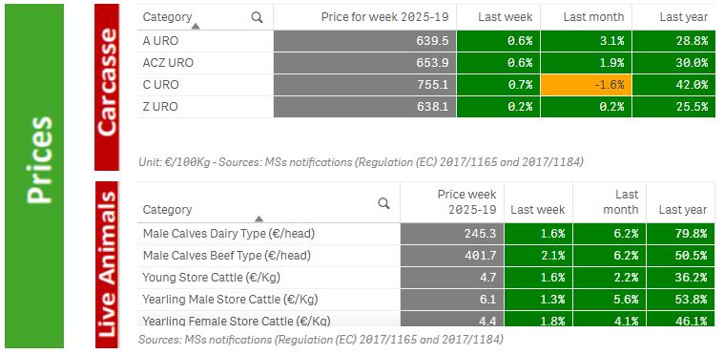
Task: Sort Carcasse table by Last month
Action: pyautogui.click(x=593, y=17)
